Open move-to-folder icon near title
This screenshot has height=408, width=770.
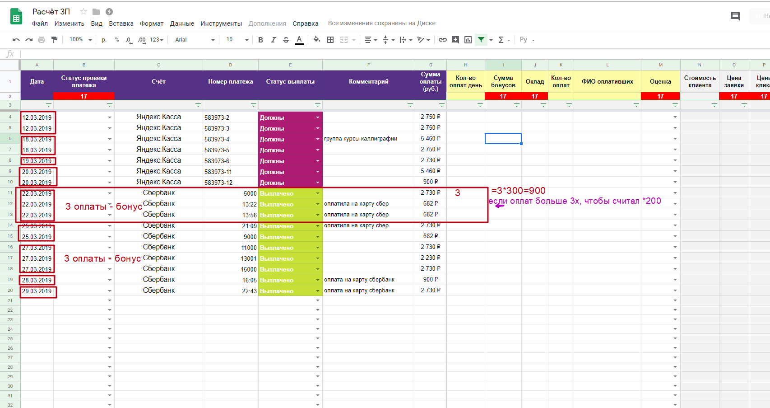(96, 12)
